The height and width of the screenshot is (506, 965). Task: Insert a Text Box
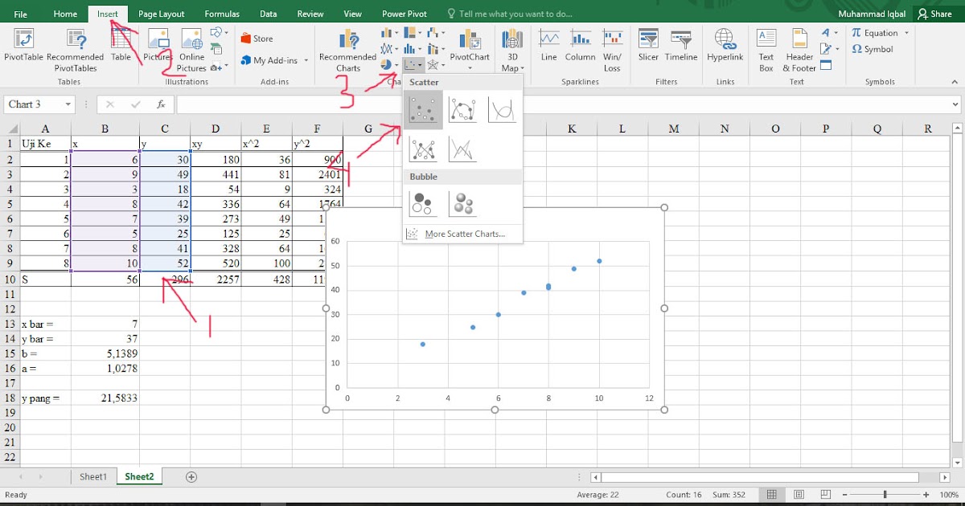point(766,51)
